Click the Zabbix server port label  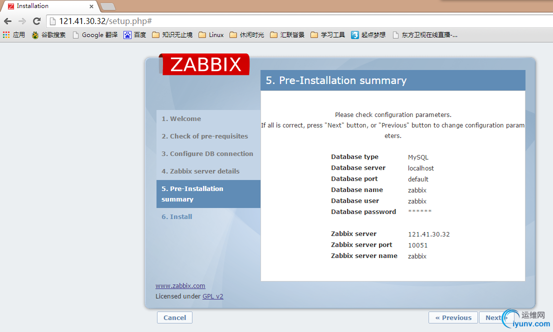point(361,245)
